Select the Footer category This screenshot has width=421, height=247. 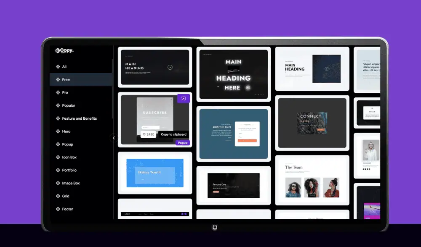pyautogui.click(x=67, y=209)
